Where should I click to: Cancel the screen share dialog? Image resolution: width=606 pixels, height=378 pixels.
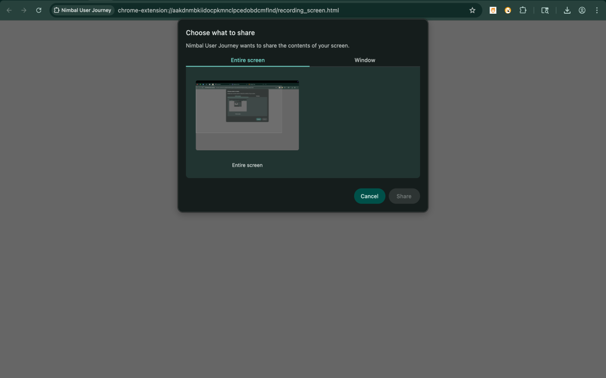pyautogui.click(x=369, y=196)
